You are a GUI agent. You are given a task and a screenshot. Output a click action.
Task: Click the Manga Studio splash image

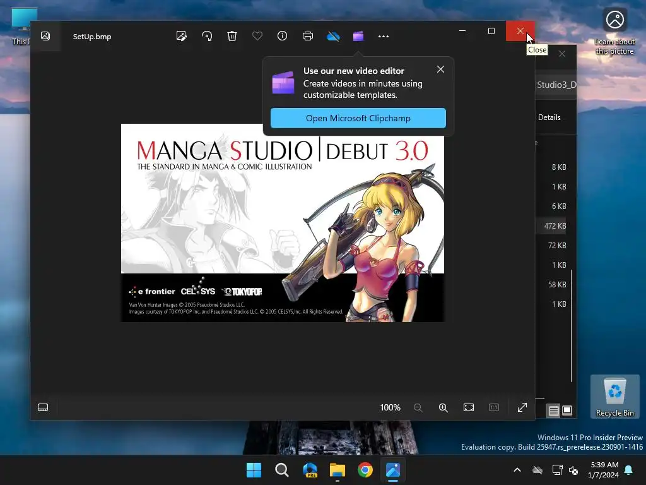click(x=283, y=223)
